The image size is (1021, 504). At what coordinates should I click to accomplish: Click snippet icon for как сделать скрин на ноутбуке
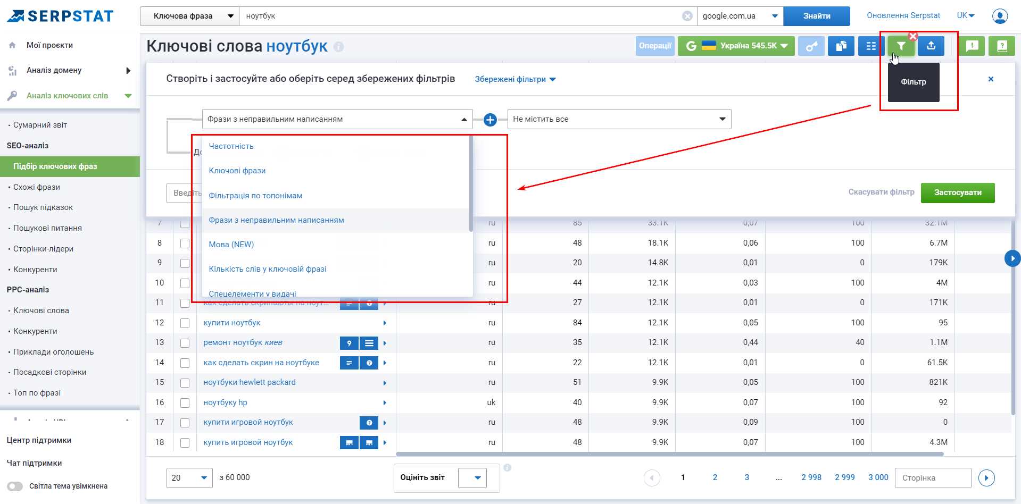(x=349, y=363)
